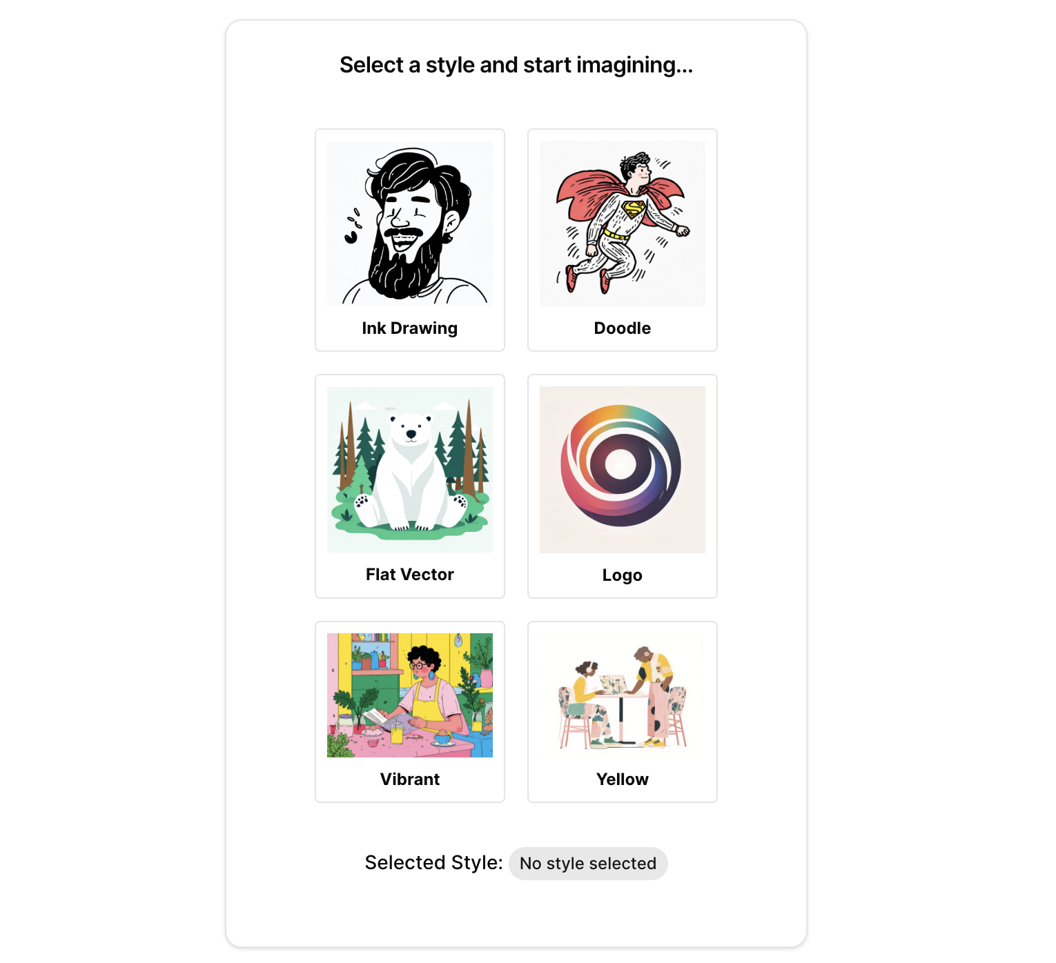Choose the Vibrant colorful kitchen illustration
The image size is (1056, 963).
[x=410, y=695]
